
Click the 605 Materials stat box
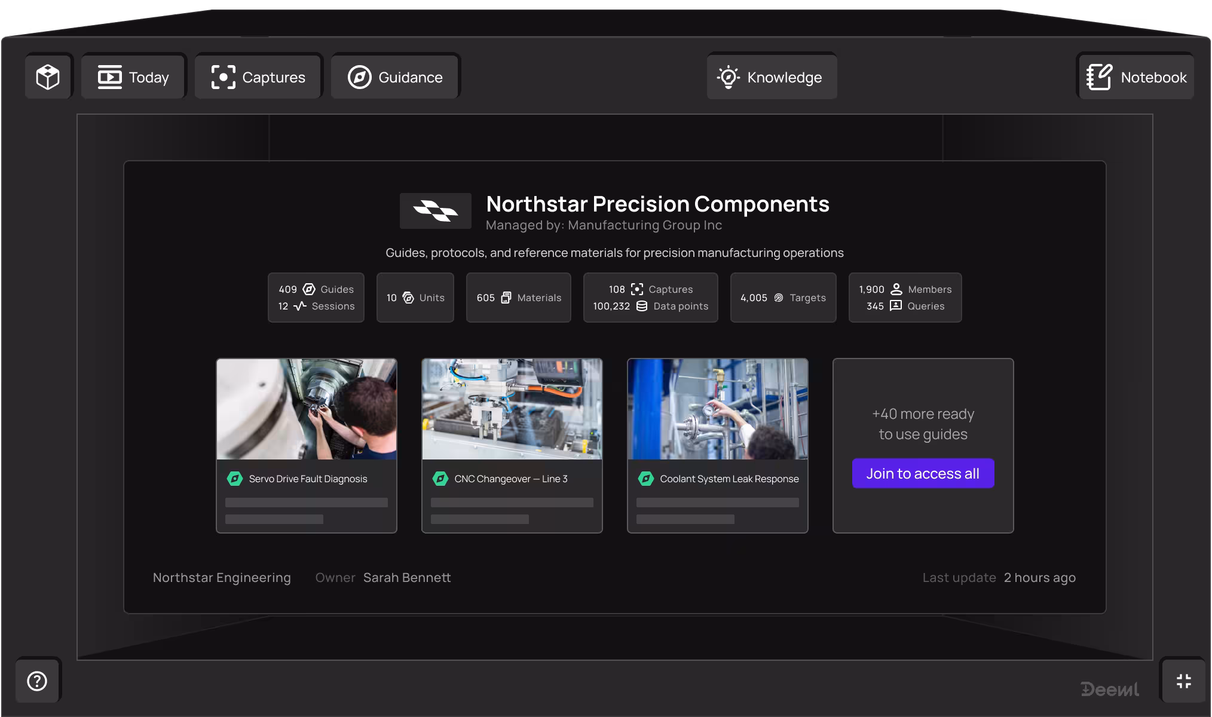519,298
